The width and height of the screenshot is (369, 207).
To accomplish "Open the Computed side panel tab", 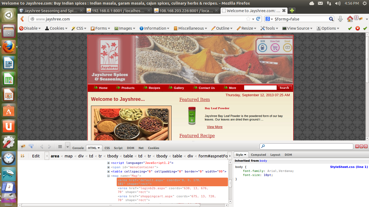I will (259, 155).
